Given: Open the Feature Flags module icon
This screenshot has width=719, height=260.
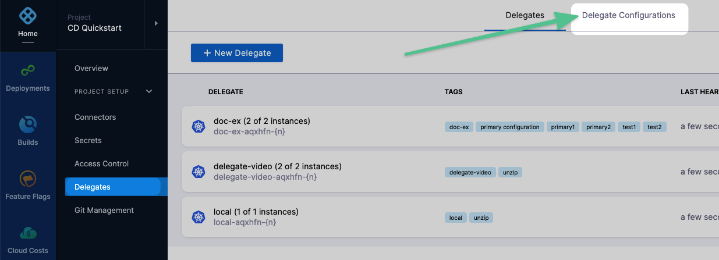Looking at the screenshot, I should click(x=27, y=179).
